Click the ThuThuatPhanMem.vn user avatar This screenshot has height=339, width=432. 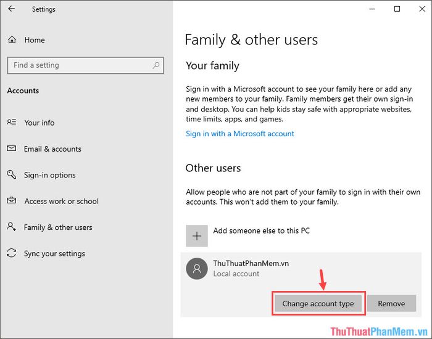(197, 268)
